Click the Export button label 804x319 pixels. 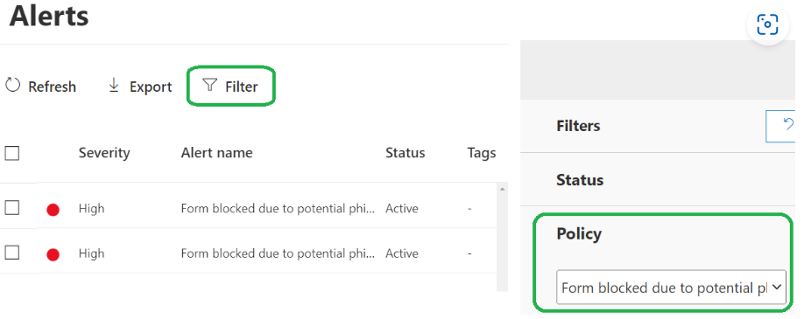click(x=151, y=87)
